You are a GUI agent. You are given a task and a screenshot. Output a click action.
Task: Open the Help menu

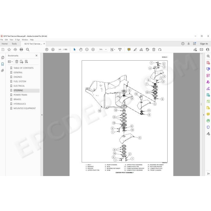tap(32, 40)
